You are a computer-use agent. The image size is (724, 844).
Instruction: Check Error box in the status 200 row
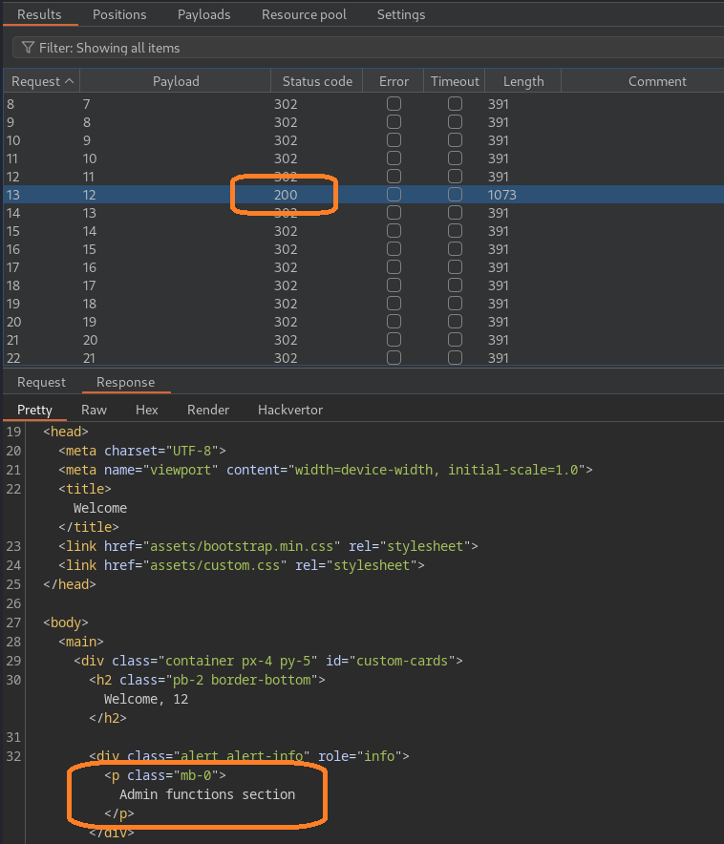click(394, 195)
